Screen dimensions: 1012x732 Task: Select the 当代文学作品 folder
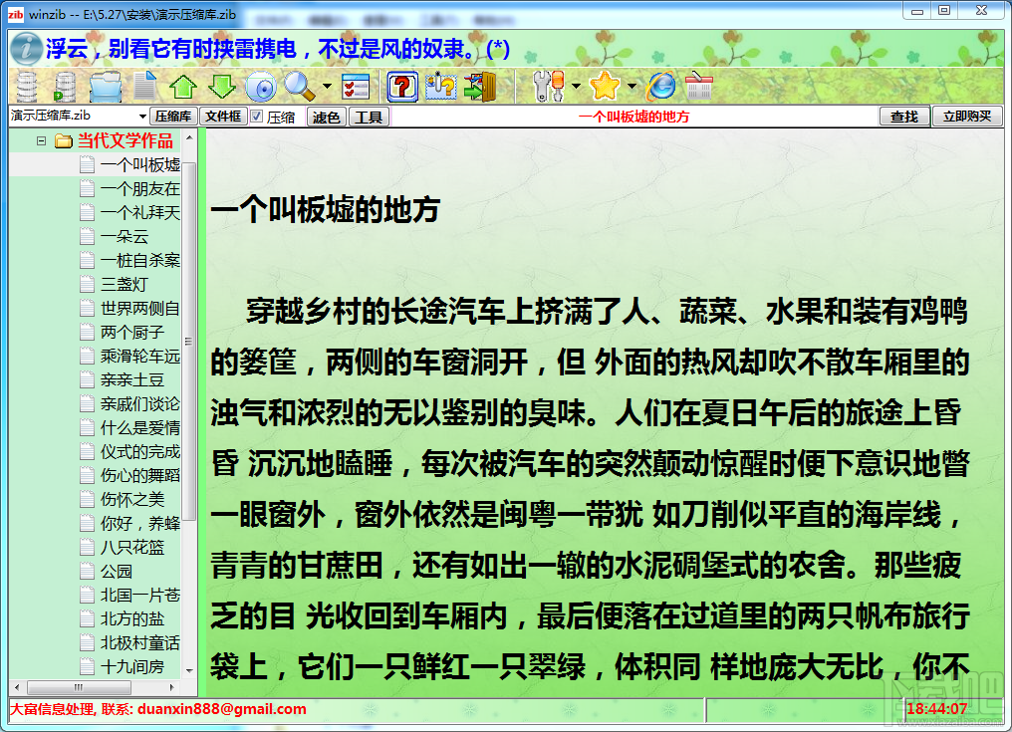tap(126, 140)
